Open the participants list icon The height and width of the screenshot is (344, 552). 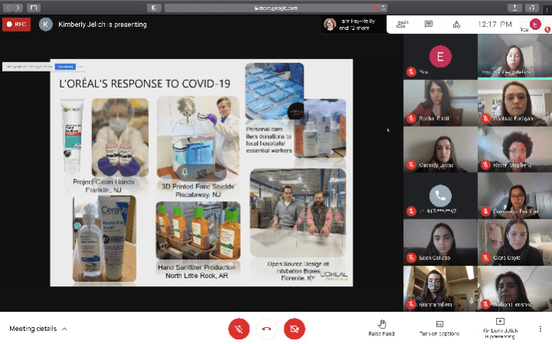click(402, 24)
